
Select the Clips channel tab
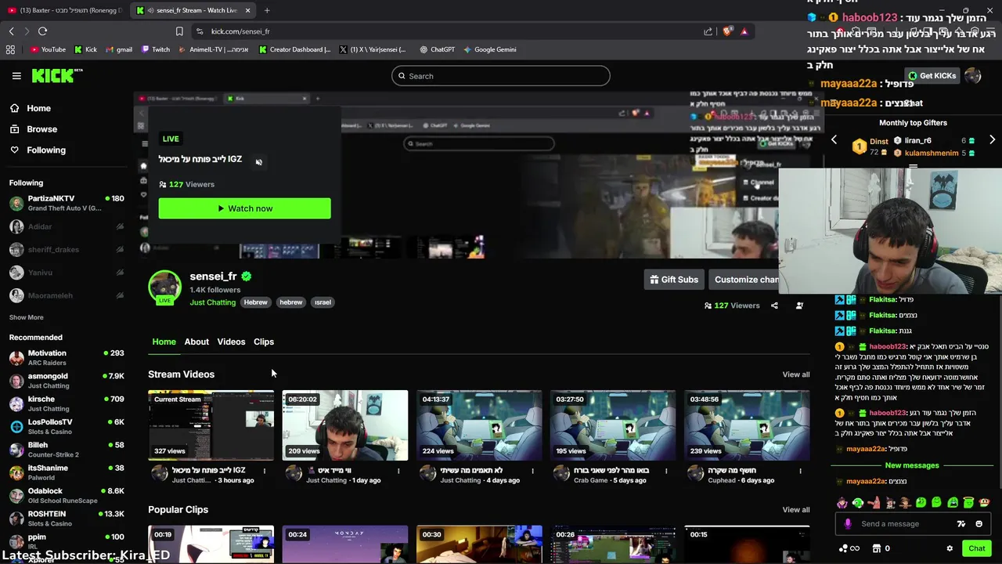pos(264,342)
